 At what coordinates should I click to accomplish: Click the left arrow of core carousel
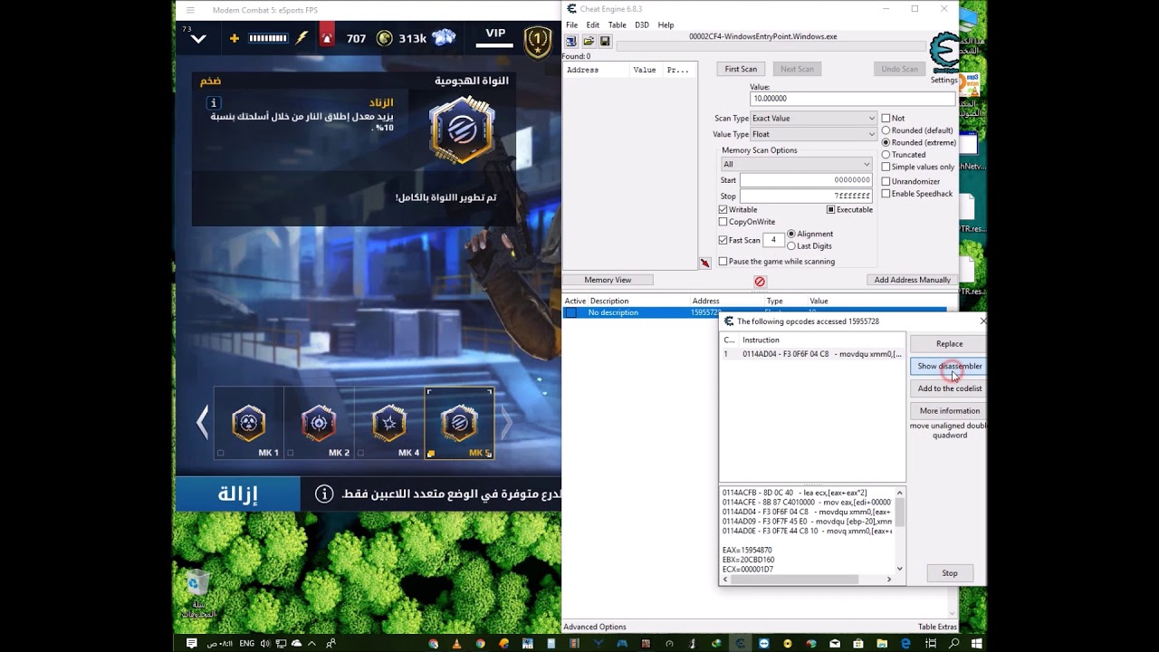tap(202, 422)
